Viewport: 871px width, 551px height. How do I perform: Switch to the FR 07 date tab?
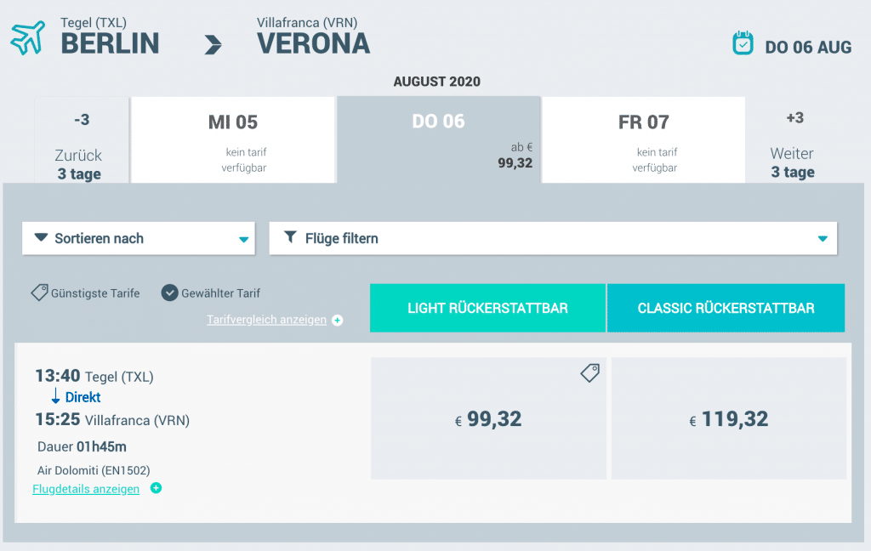[x=643, y=139]
